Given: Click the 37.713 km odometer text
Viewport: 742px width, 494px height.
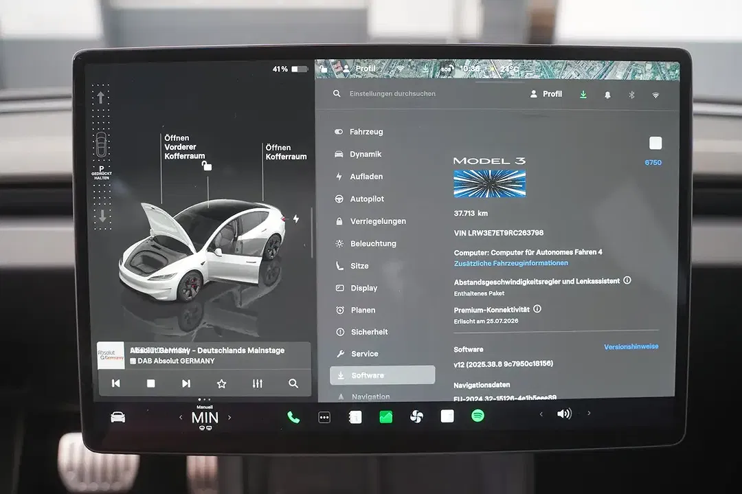Looking at the screenshot, I should (x=471, y=214).
